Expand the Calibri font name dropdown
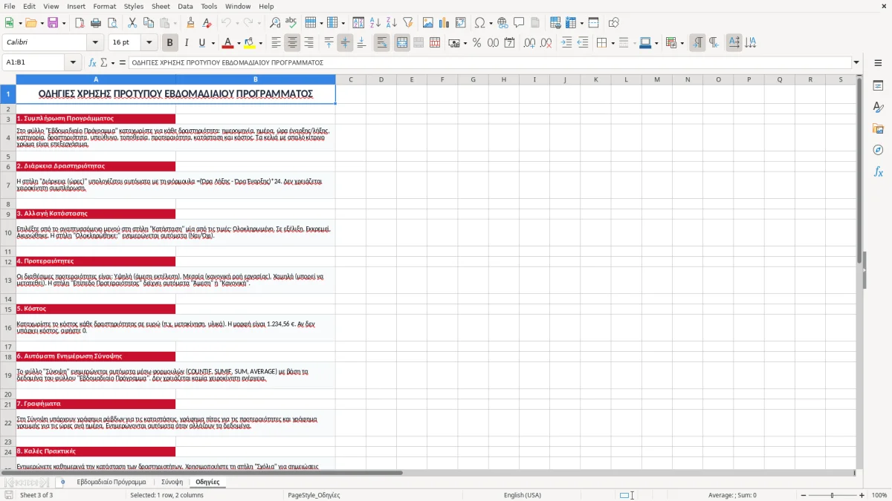This screenshot has height=501, width=892. pos(94,43)
